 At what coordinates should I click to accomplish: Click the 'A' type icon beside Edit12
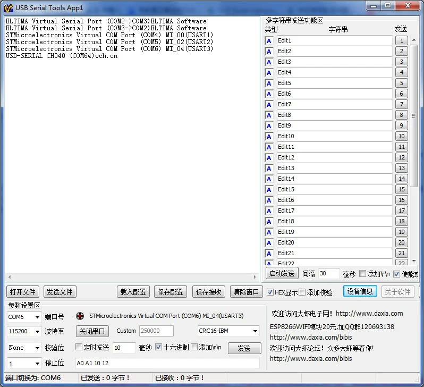[x=269, y=158]
